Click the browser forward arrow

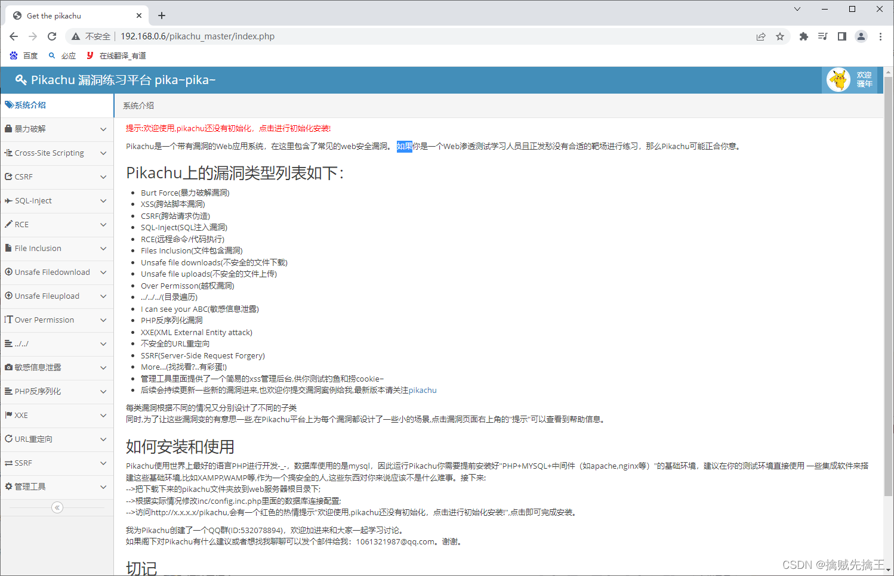[x=33, y=36]
